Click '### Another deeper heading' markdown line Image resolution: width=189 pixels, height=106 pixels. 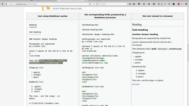[43, 39]
